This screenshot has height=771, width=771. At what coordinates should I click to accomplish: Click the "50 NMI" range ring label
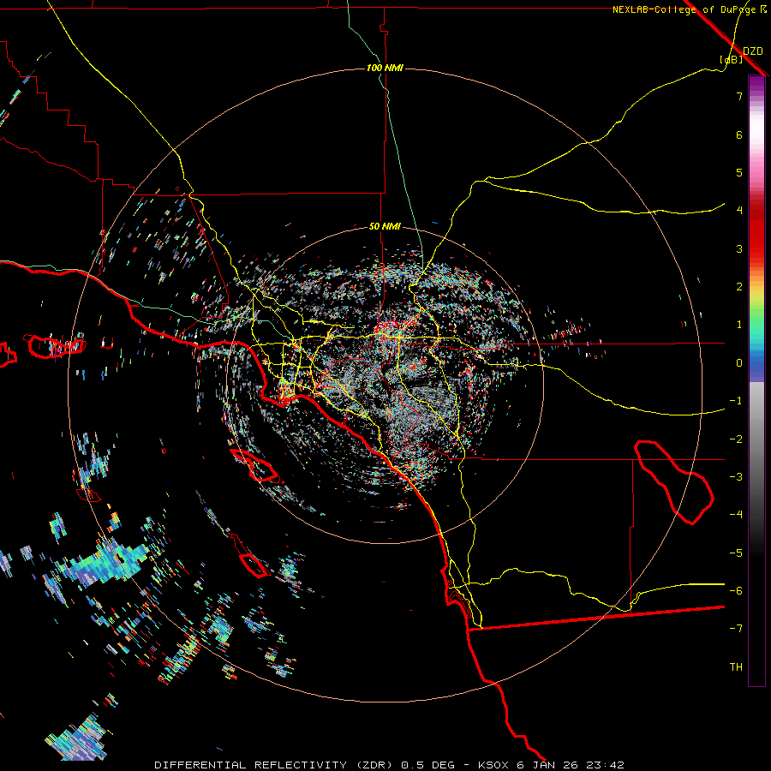pyautogui.click(x=385, y=227)
